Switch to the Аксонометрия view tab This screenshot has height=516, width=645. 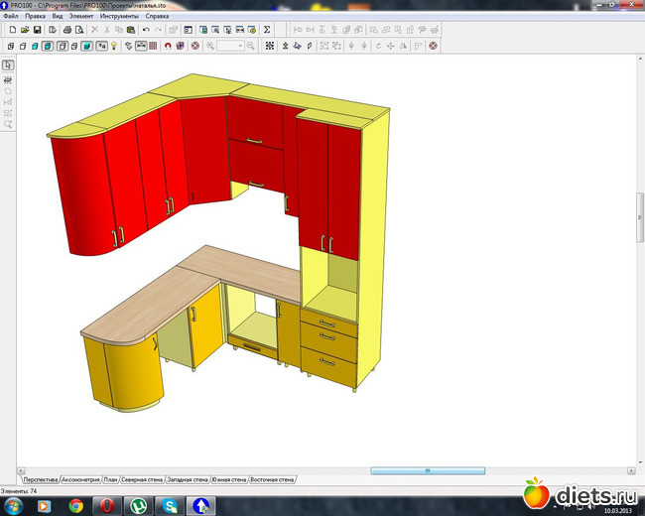click(81, 478)
